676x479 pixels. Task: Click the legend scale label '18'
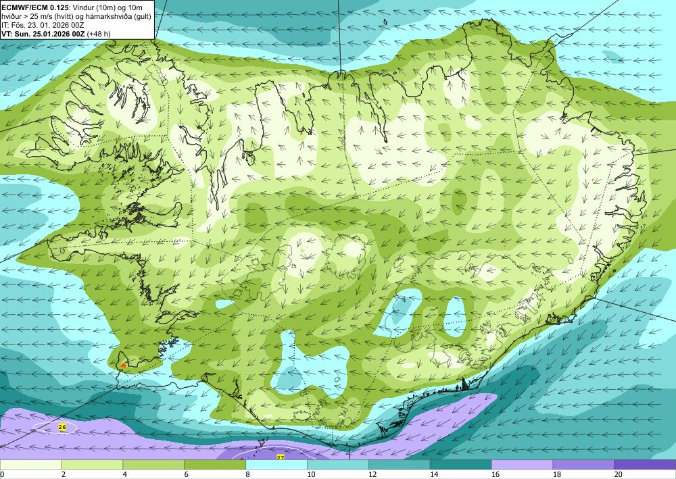coord(556,475)
